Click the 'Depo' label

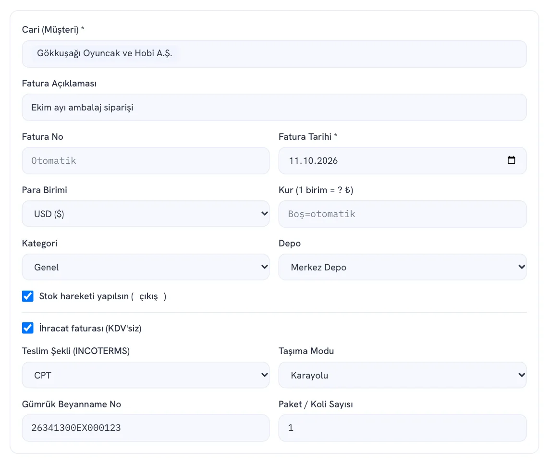[x=290, y=244]
